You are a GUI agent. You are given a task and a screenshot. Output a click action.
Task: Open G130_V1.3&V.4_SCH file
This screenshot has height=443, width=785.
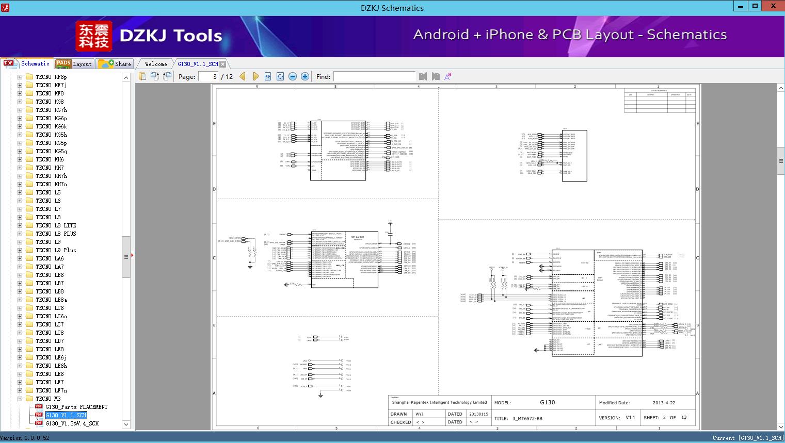coord(72,423)
